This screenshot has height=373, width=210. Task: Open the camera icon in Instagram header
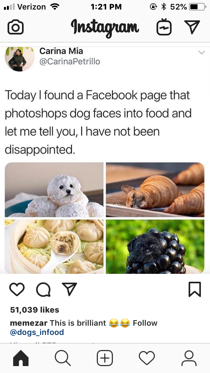click(x=15, y=28)
